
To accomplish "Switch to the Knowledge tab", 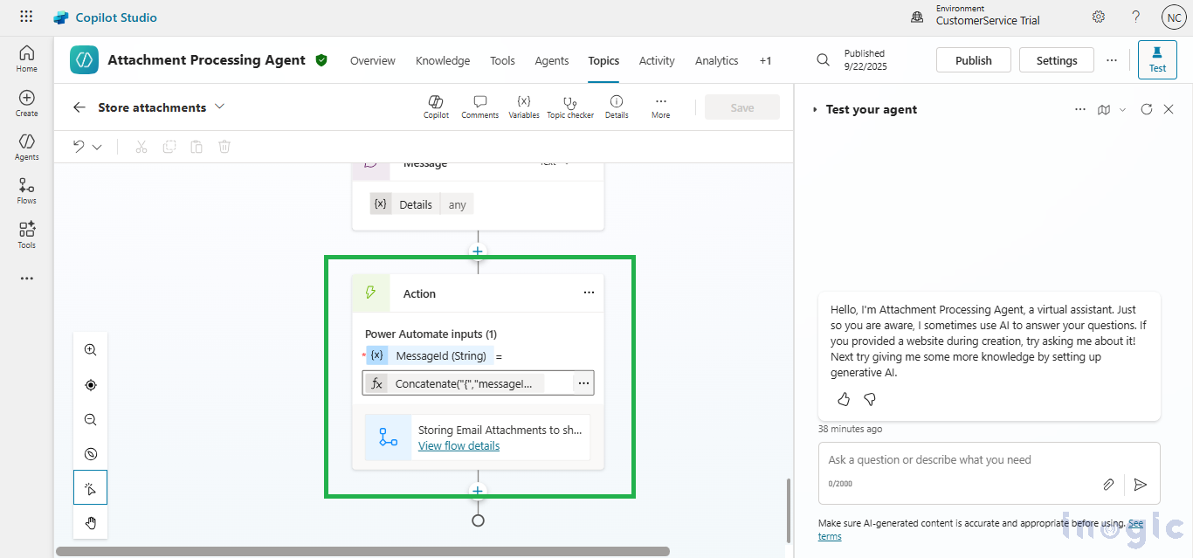I will 443,60.
